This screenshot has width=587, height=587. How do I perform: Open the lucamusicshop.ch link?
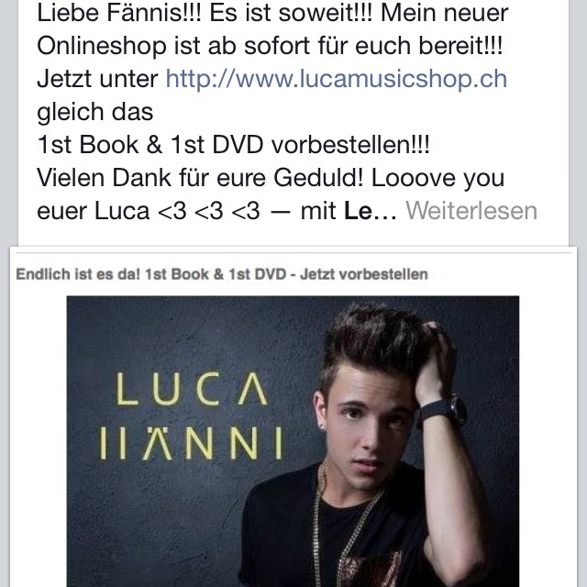(x=337, y=80)
